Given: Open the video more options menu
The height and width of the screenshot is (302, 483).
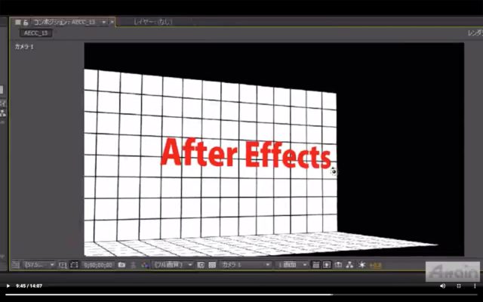Looking at the screenshot, I should coord(475,286).
